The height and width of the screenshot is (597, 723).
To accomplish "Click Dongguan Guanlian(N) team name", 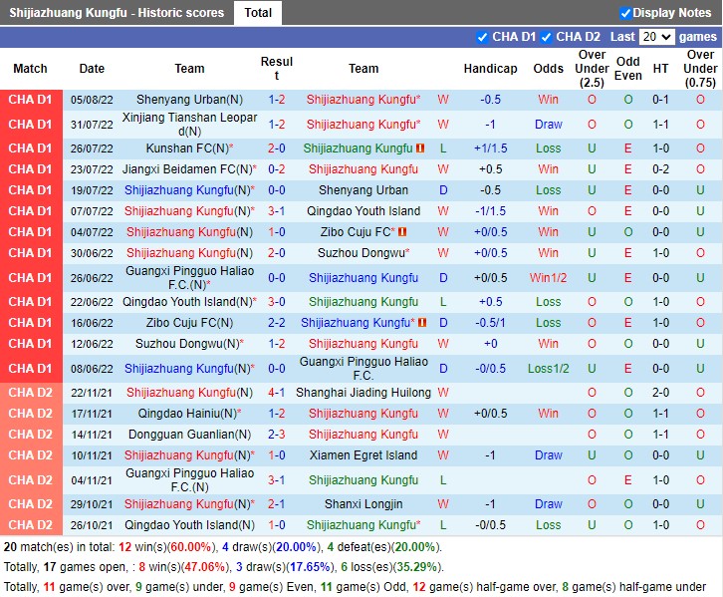I will point(189,435).
